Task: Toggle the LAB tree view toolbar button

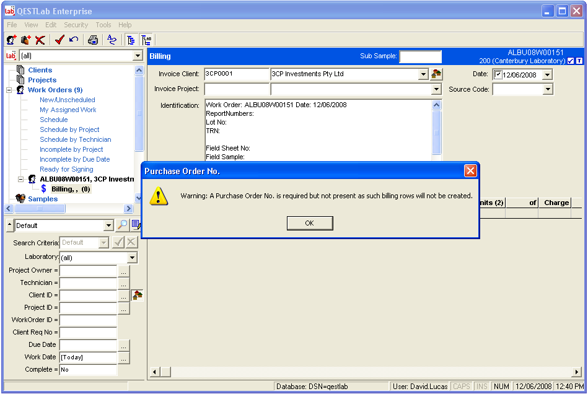Action: click(x=147, y=40)
